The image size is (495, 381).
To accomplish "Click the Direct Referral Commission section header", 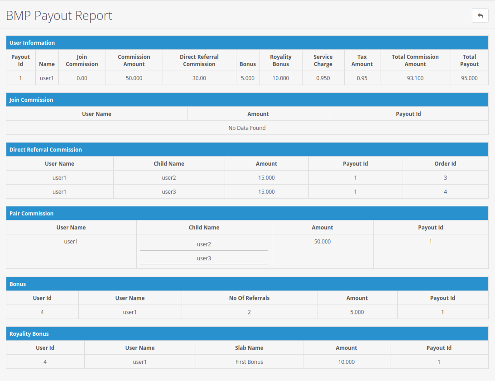I will coord(46,150).
